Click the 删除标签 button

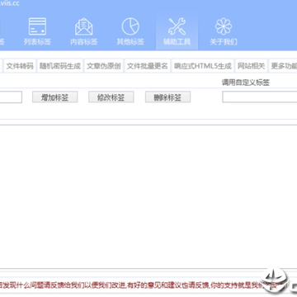pyautogui.click(x=167, y=97)
